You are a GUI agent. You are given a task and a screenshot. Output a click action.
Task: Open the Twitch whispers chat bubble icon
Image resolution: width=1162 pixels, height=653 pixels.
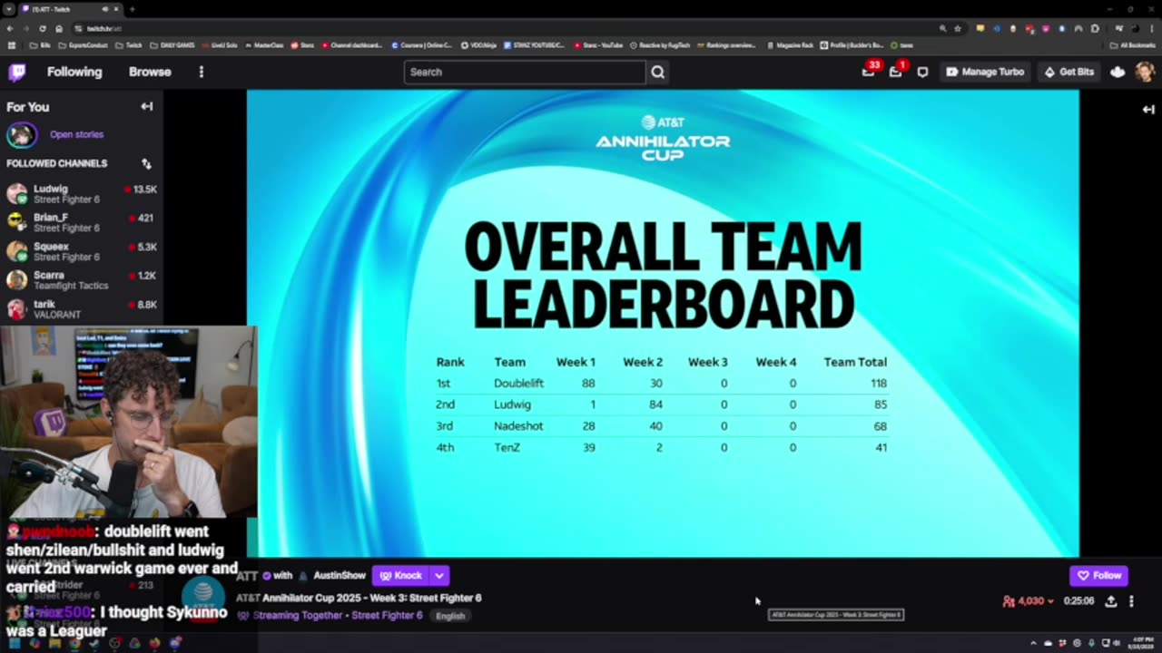tap(922, 72)
